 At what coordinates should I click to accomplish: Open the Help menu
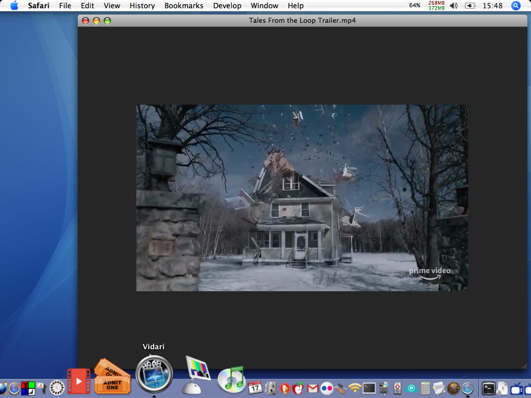pyautogui.click(x=296, y=6)
